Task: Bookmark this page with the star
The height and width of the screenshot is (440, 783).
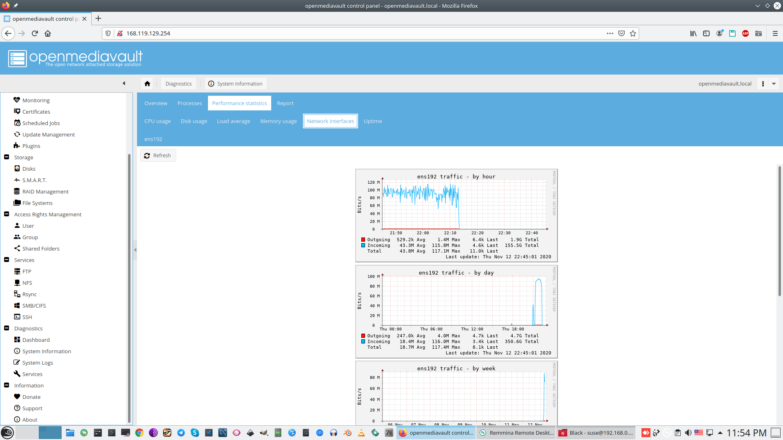Action: click(x=633, y=33)
